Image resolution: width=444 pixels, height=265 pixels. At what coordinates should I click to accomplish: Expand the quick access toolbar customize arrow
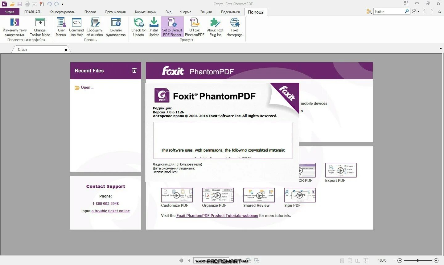click(62, 4)
